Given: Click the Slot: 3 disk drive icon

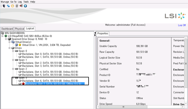Looking at the screenshot, I should coord(20,66).
